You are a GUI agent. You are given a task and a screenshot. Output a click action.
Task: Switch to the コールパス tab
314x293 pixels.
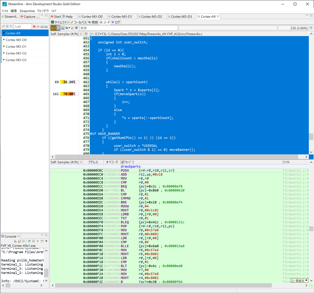tap(78, 22)
